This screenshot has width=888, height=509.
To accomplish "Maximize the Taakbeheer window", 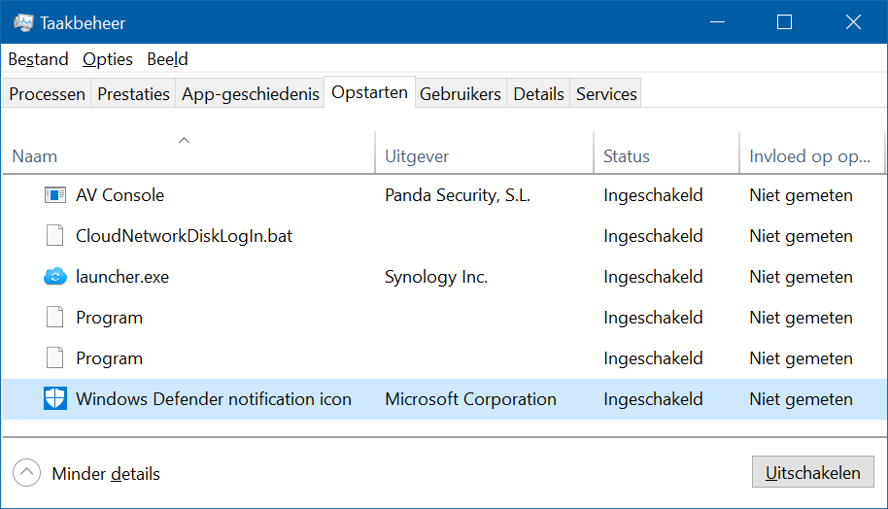I will pyautogui.click(x=784, y=22).
